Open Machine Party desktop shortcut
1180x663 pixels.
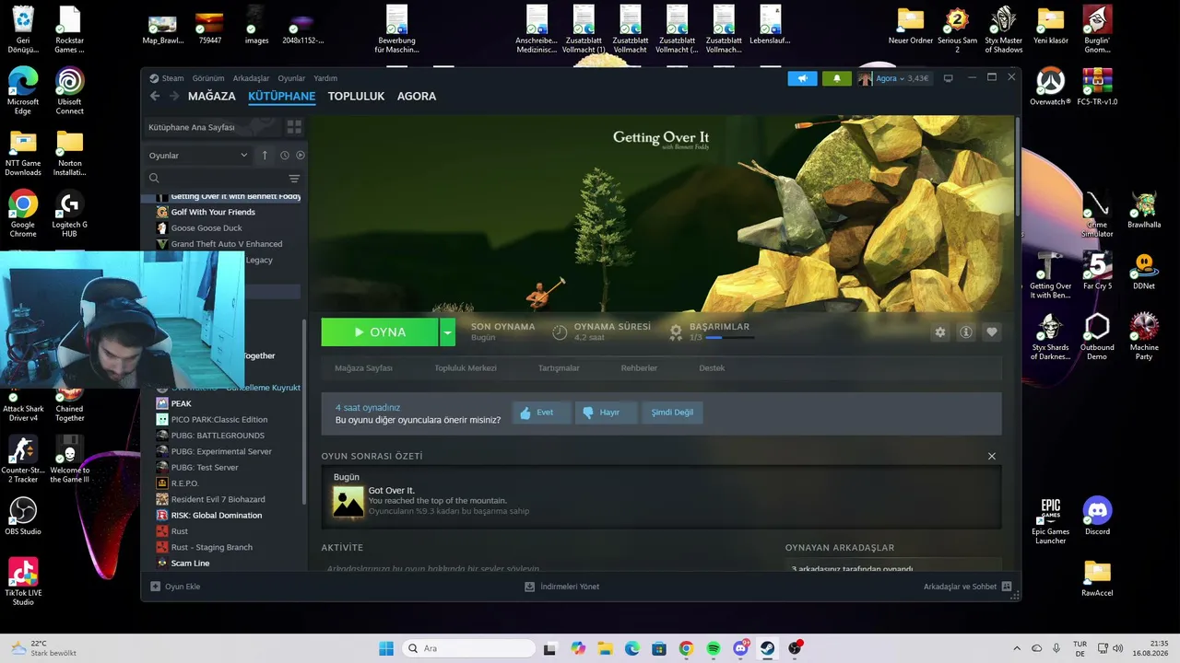(1144, 336)
